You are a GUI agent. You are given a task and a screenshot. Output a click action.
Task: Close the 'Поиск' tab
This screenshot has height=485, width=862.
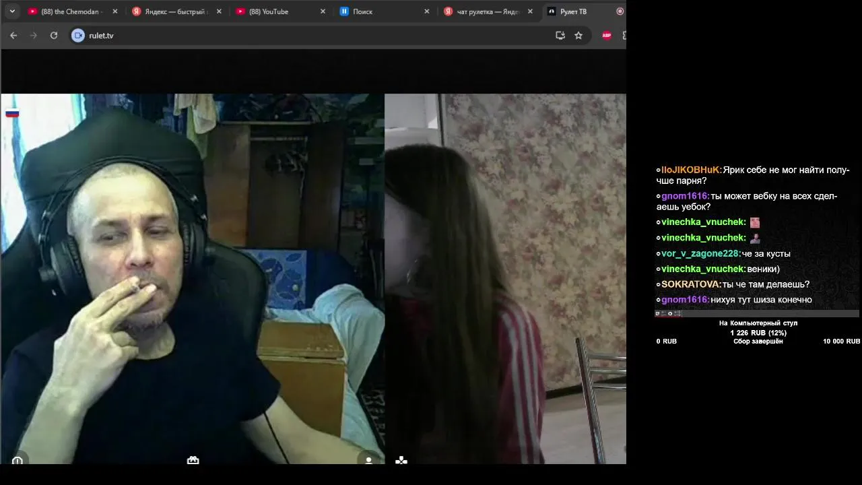tap(426, 11)
